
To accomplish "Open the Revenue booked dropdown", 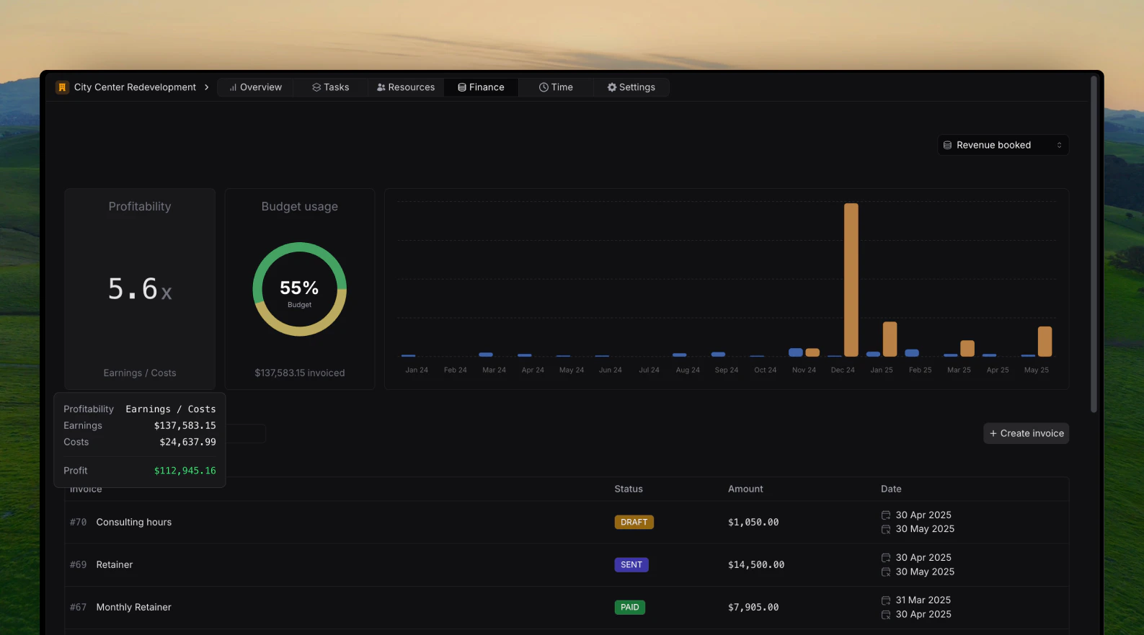I will click(1003, 145).
